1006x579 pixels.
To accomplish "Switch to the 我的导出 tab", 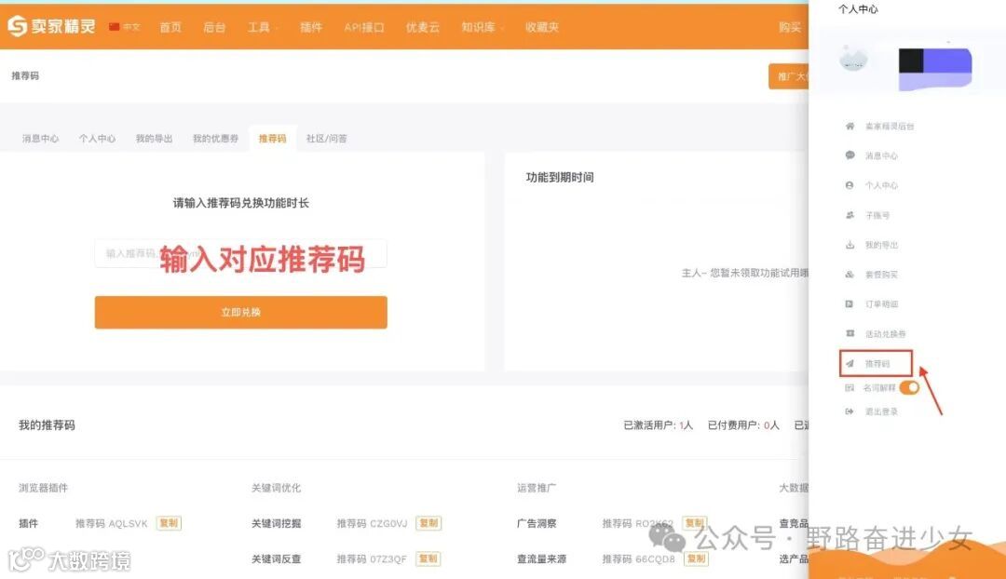I will coord(154,139).
